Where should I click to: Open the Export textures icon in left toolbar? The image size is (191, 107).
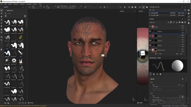click(x=2, y=37)
